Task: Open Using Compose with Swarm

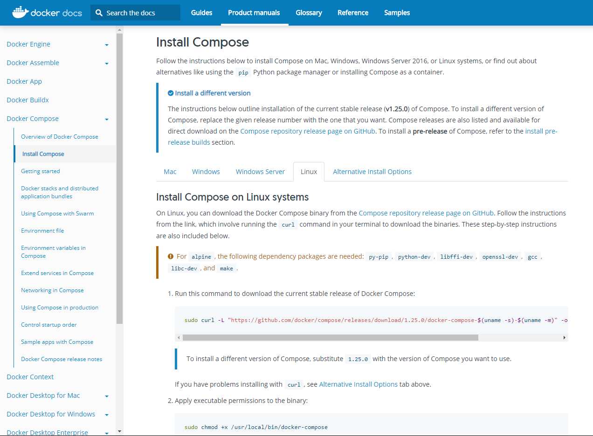Action: click(x=57, y=214)
